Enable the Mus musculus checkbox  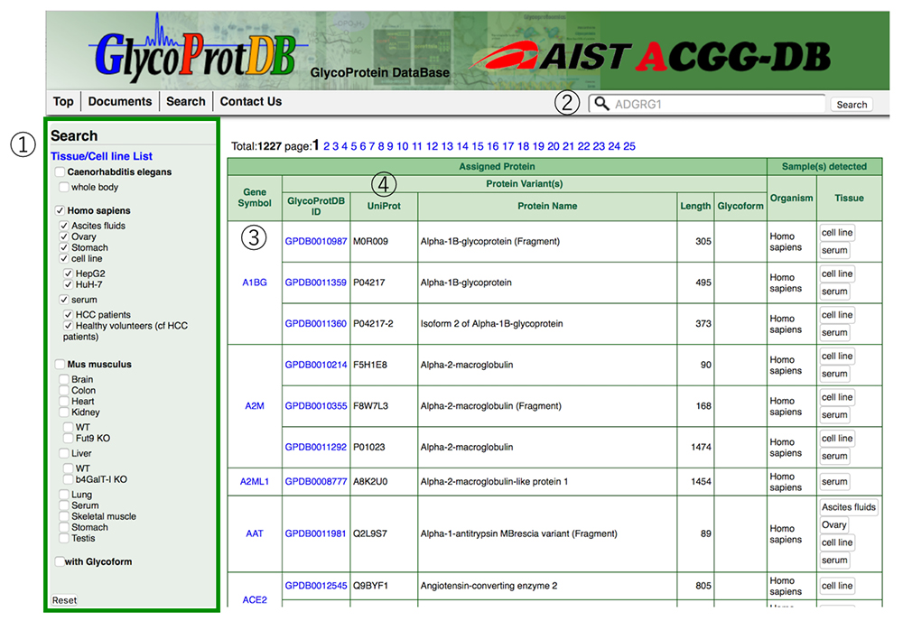pyautogui.click(x=60, y=365)
